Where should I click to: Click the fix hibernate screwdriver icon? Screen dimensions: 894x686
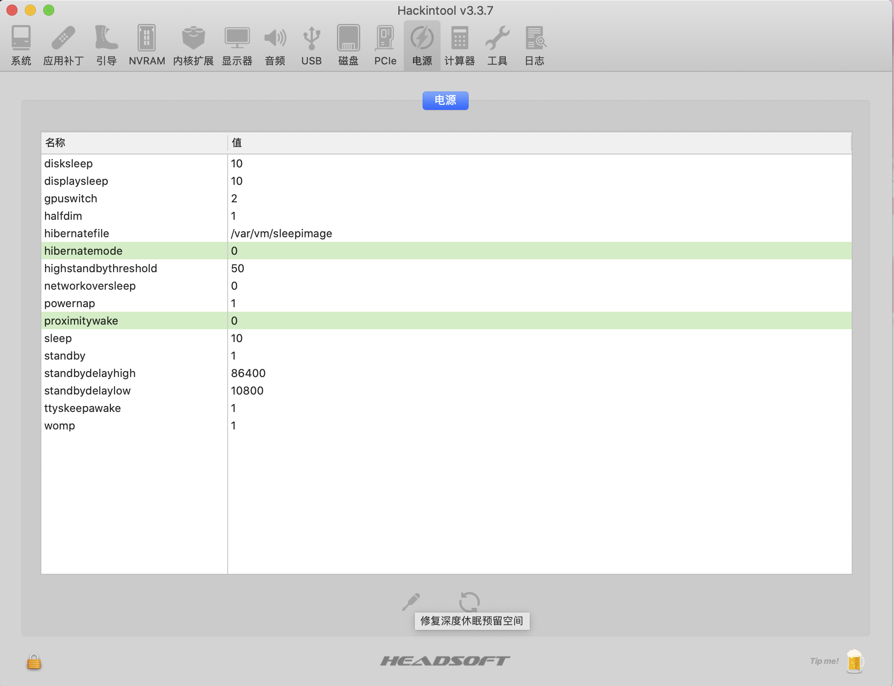tap(411, 601)
